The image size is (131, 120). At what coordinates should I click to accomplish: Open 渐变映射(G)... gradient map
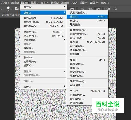[x=87, y=72]
